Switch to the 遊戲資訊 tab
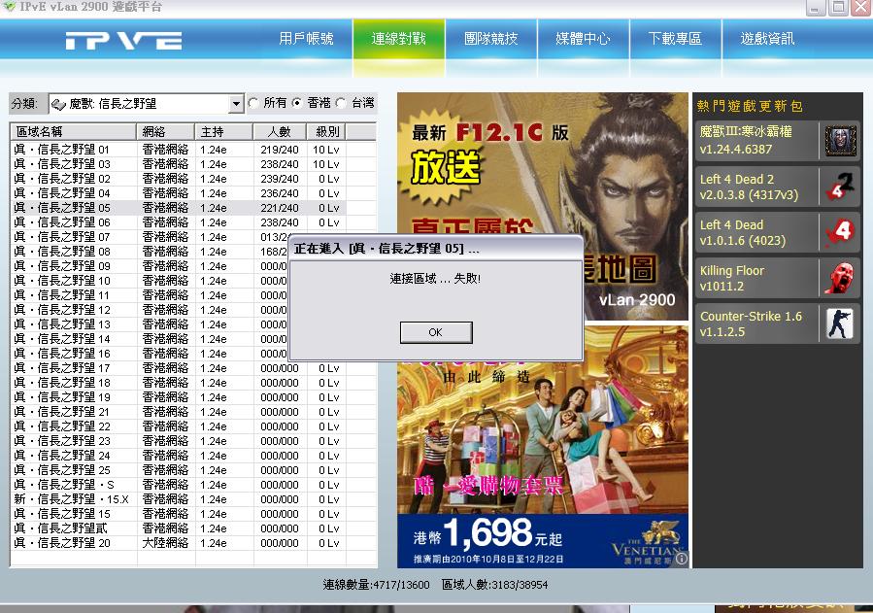Image resolution: width=873 pixels, height=613 pixels. click(768, 39)
